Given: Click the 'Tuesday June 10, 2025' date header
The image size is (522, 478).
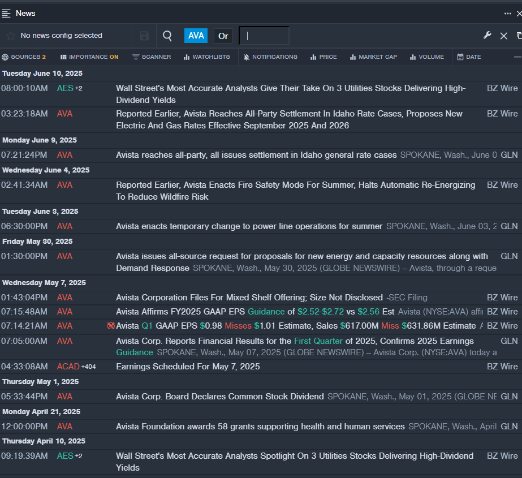Looking at the screenshot, I should [42, 74].
